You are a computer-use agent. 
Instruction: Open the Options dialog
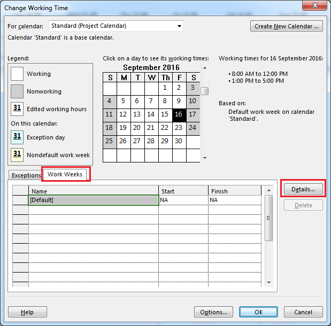(x=213, y=312)
